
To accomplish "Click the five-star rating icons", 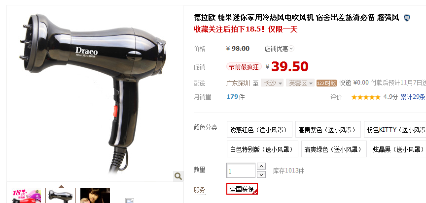I will 366,97.
